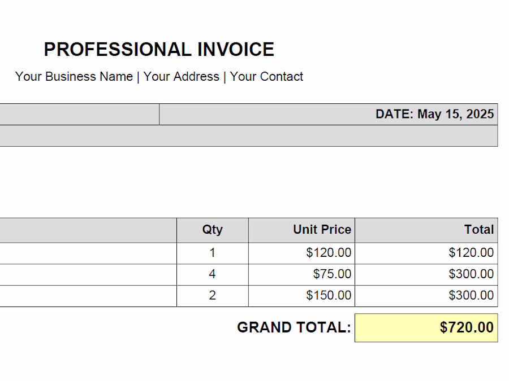This screenshot has height=381, width=509.
Task: Click the empty cell left of DATE
Action: click(80, 115)
